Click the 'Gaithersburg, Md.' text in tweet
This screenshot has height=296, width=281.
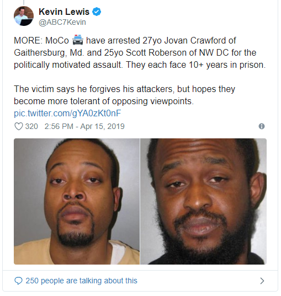[49, 53]
